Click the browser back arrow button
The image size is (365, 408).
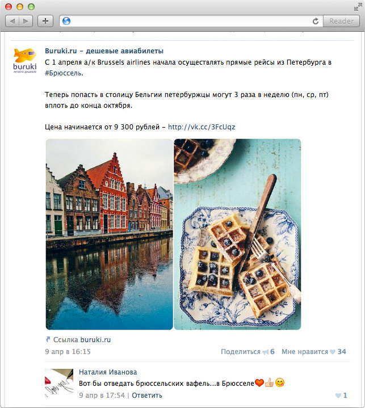(12, 21)
